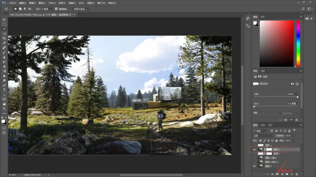Select the Eyedropper tool
This screenshot has width=316, height=177.
[4, 43]
